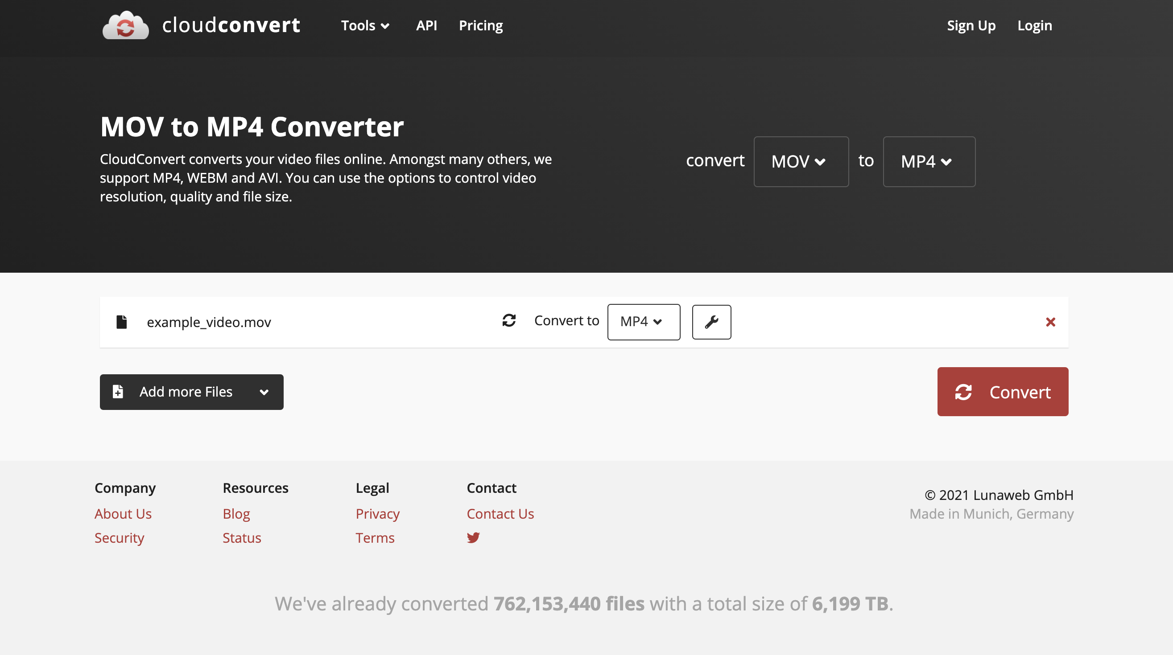
Task: Click the file icon beside example_video.mov
Action: pyautogui.click(x=122, y=322)
